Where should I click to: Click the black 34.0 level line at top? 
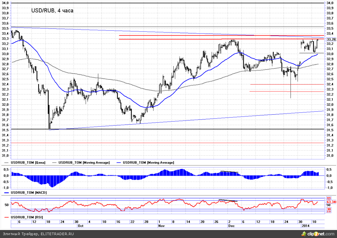[x=171, y=3]
